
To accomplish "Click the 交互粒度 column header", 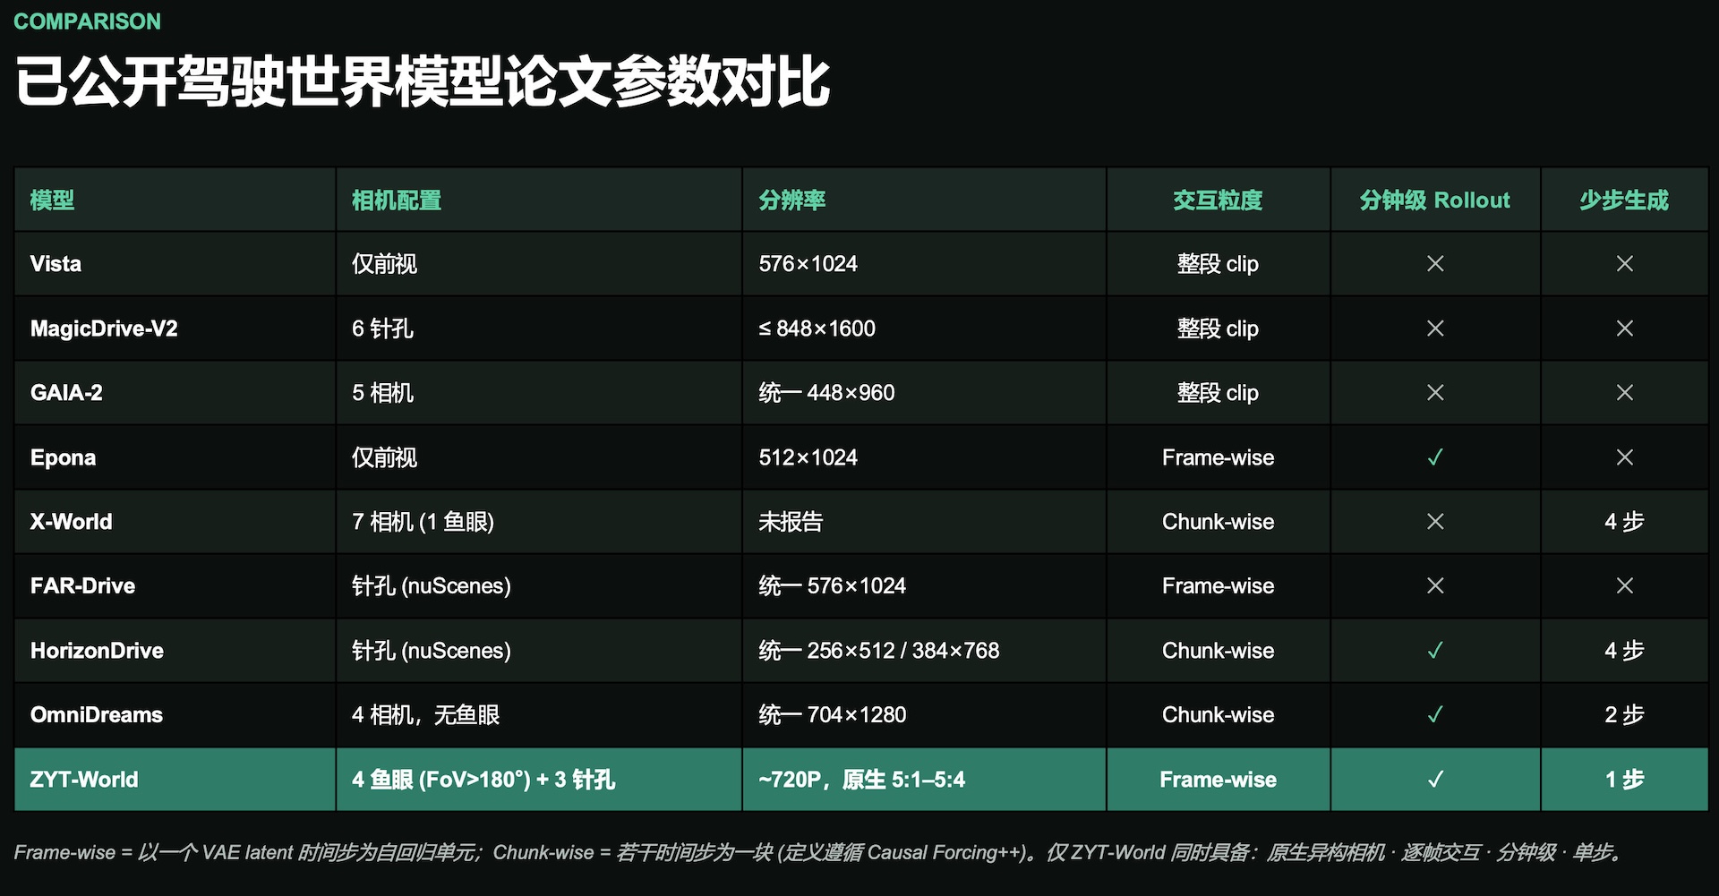I will (x=1218, y=201).
